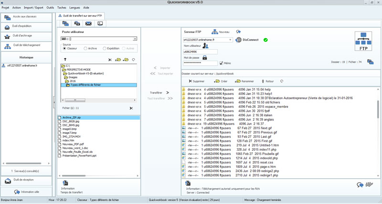Click the user icon beside Nom utilisateur

pos(205,46)
